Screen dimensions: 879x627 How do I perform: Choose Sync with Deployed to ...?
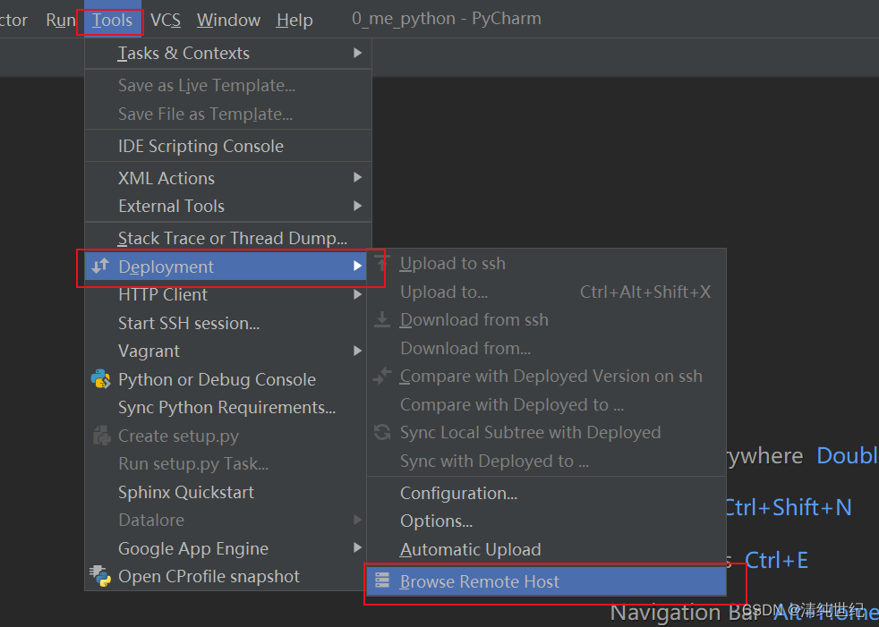(x=547, y=462)
